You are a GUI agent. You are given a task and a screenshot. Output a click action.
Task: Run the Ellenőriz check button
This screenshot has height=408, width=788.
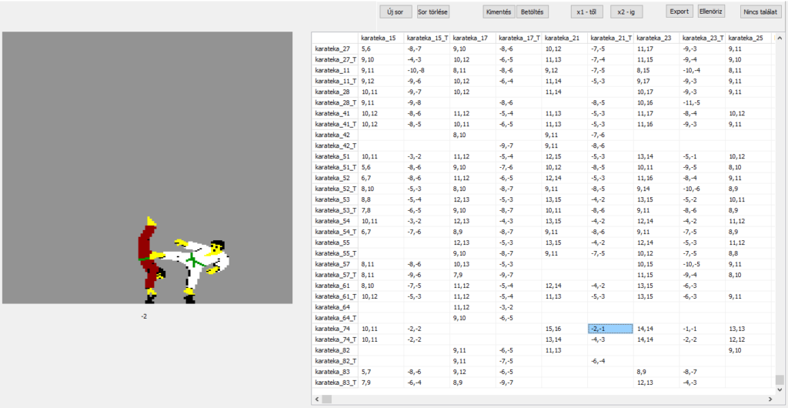click(710, 12)
